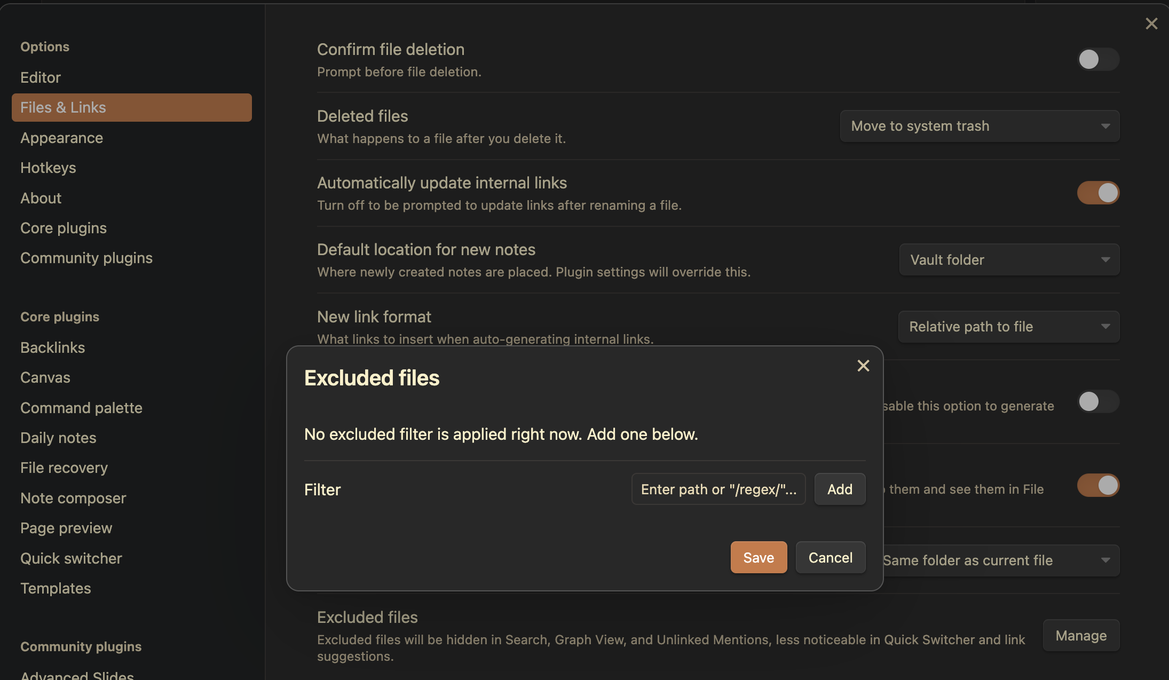Image resolution: width=1169 pixels, height=680 pixels.
Task: Disable Automatically update internal links
Action: 1097,193
